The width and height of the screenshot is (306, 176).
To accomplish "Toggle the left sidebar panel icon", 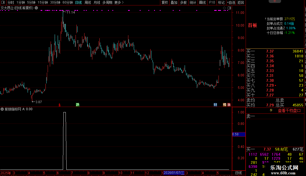I will [x=3, y=2].
